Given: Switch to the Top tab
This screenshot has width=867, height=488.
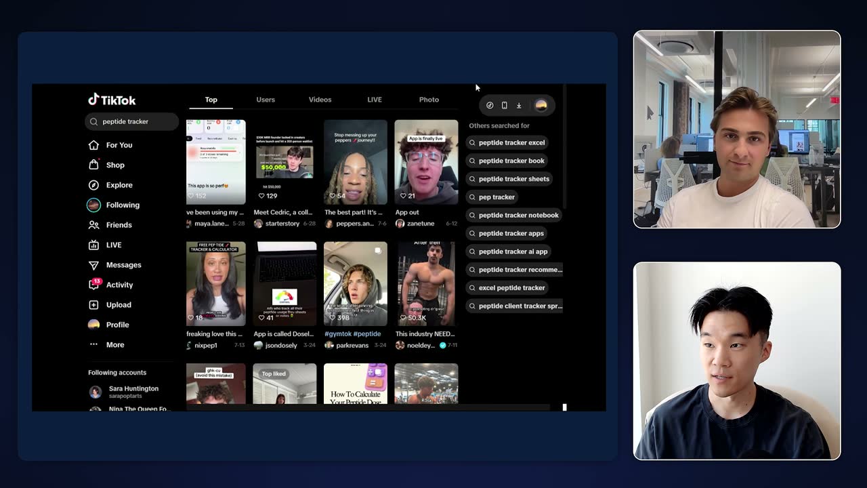Looking at the screenshot, I should pos(211,100).
